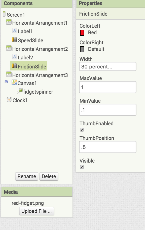Select the Label1 component name
The height and width of the screenshot is (230, 145).
click(25, 31)
